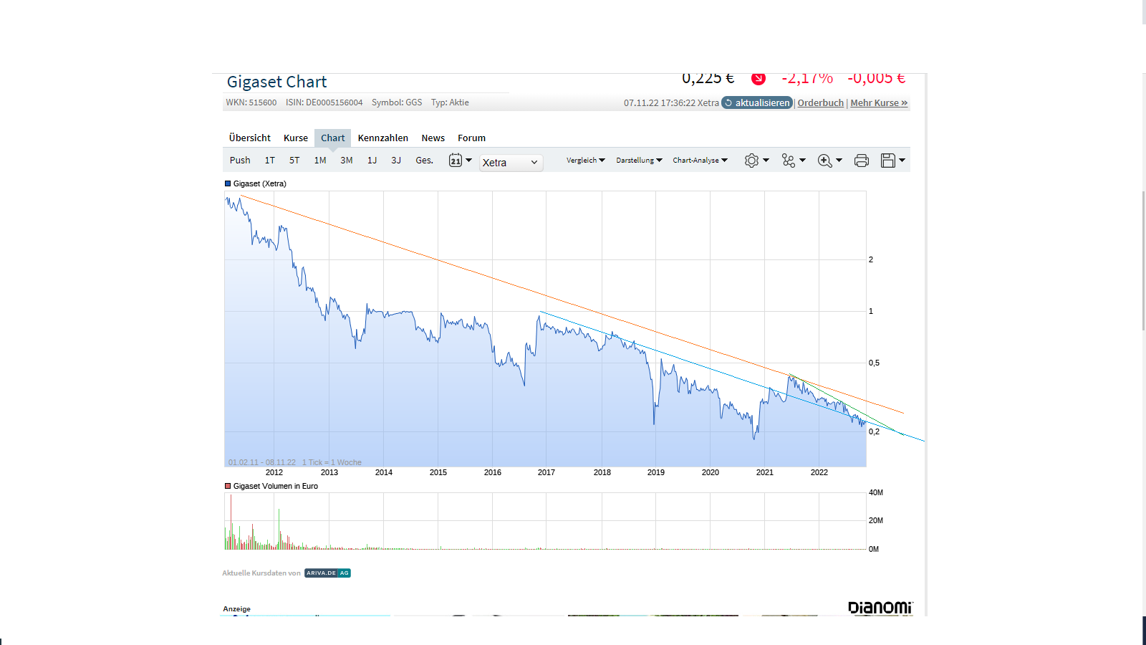Click the save diskette icon

pos(888,161)
